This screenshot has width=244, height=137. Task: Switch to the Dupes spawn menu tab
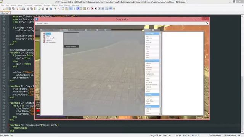(100, 30)
